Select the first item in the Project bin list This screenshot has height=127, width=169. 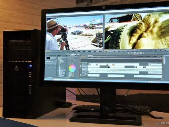[x=51, y=63]
